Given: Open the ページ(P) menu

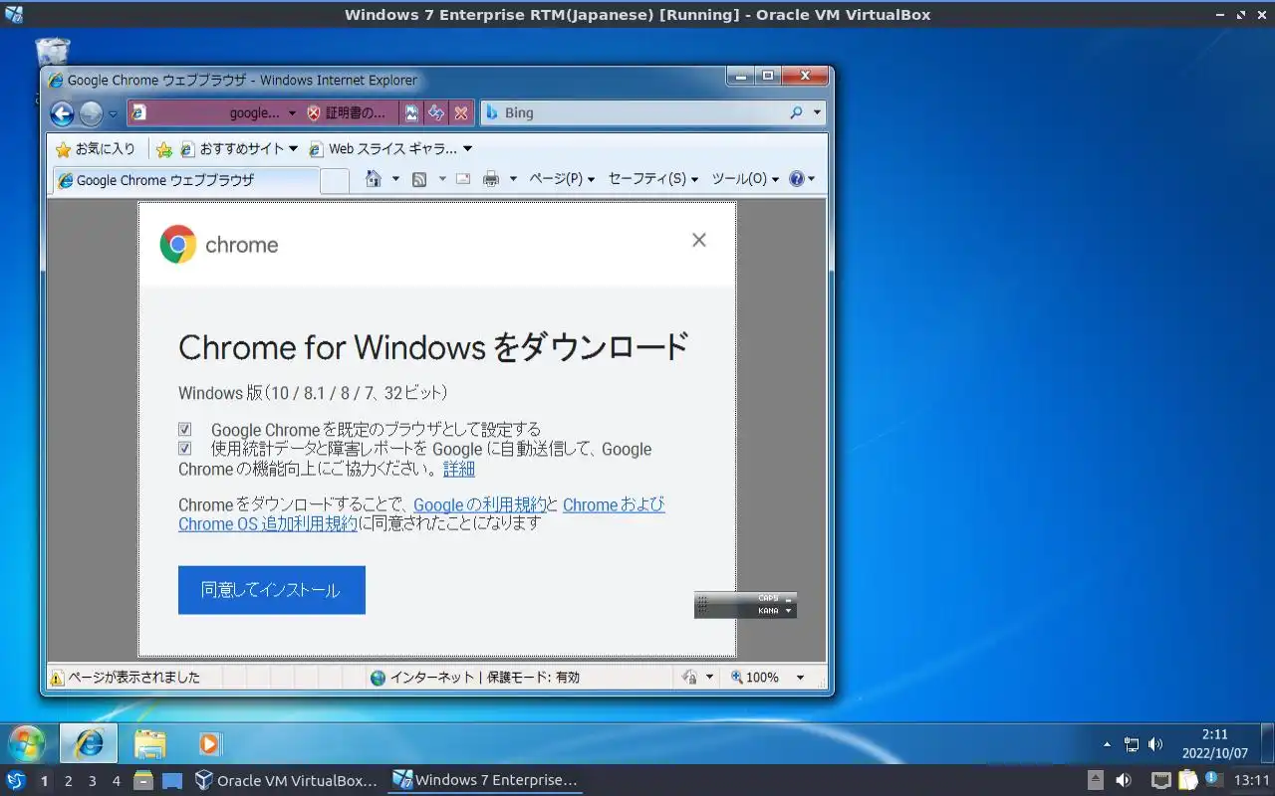Looking at the screenshot, I should tap(562, 179).
